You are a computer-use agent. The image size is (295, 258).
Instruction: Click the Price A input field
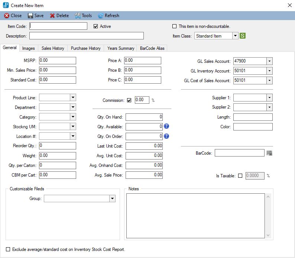[x=143, y=61]
